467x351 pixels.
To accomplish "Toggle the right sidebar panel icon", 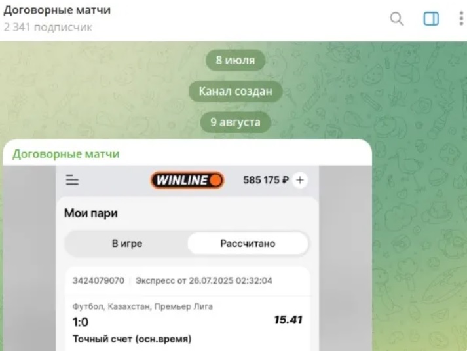I will (x=431, y=19).
